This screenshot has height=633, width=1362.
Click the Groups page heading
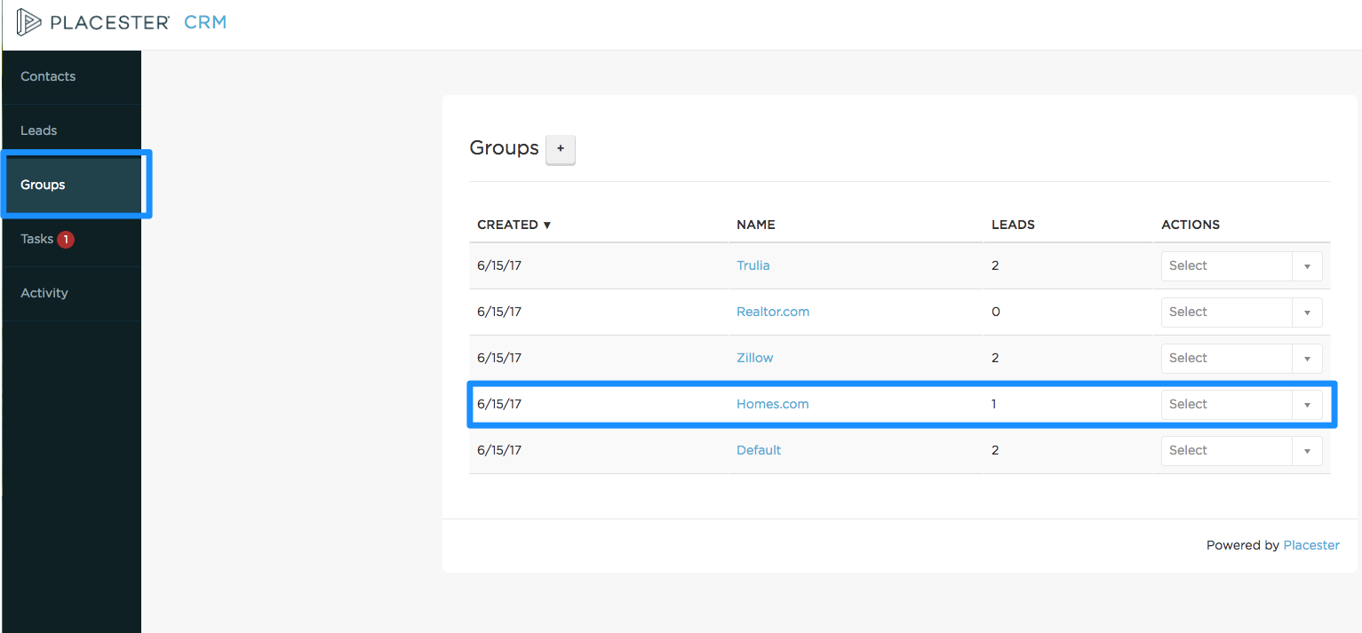[x=504, y=148]
